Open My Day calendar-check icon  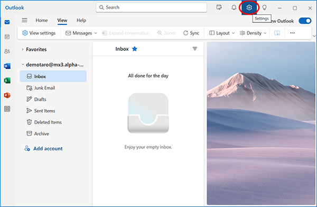pyautogui.click(x=219, y=7)
